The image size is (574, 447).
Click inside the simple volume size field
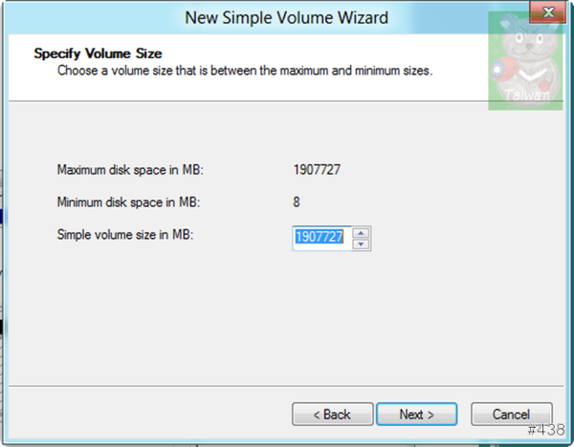coord(321,238)
